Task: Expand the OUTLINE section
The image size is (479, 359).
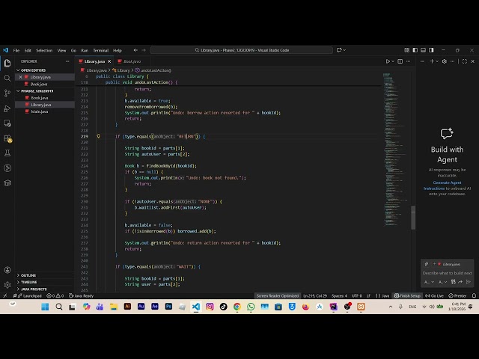Action: point(28,275)
